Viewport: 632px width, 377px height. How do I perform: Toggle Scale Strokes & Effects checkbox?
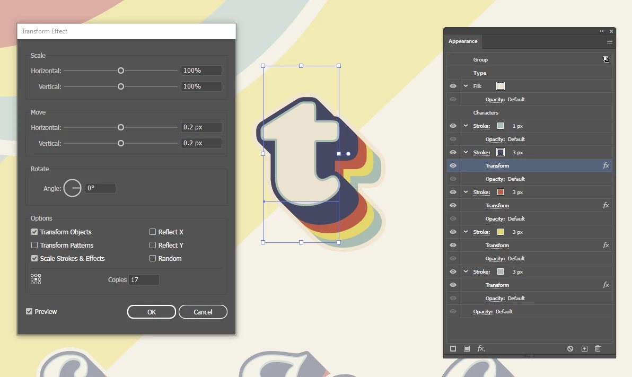pos(34,258)
